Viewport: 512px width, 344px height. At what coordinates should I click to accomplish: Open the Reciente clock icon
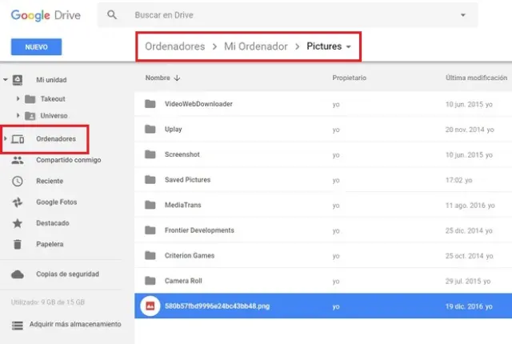pos(18,181)
